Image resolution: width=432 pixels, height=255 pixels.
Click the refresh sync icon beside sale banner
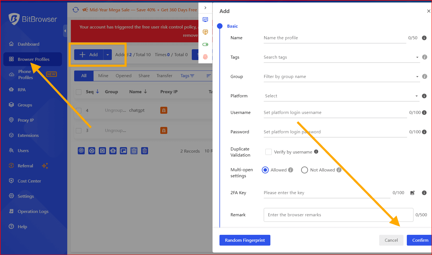click(76, 10)
